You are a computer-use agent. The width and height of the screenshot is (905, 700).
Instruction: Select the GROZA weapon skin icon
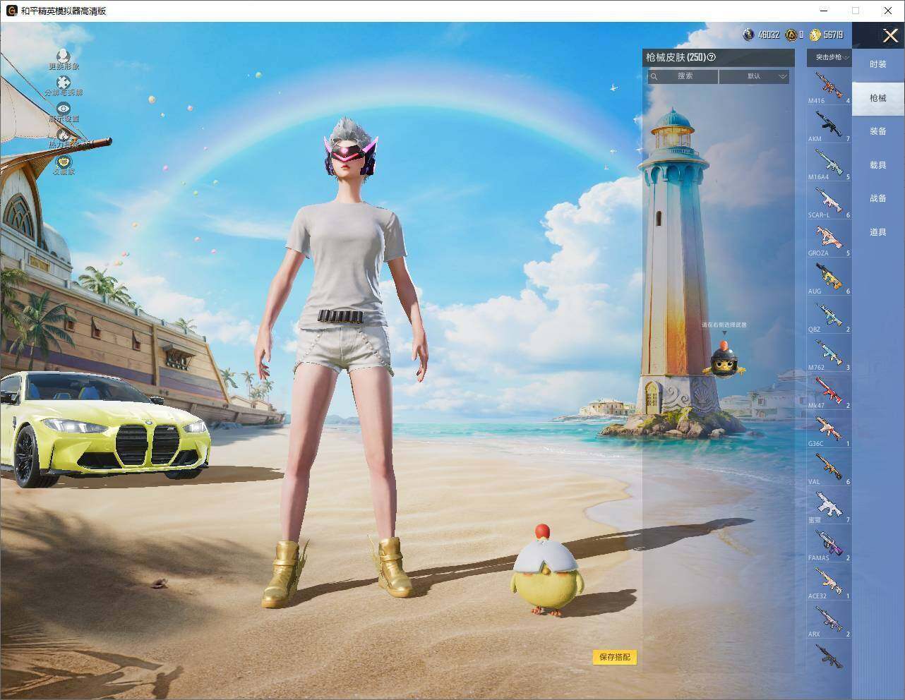[x=829, y=239]
